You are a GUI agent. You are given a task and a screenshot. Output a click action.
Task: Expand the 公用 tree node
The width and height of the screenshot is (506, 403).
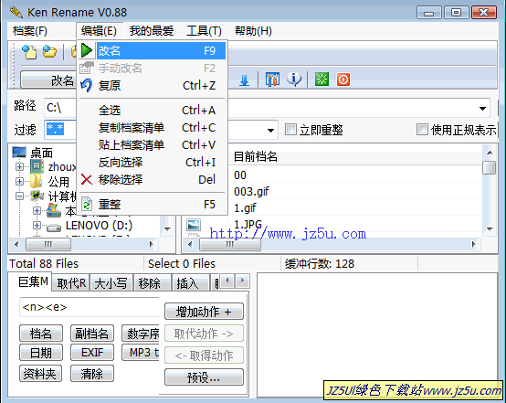click(19, 181)
